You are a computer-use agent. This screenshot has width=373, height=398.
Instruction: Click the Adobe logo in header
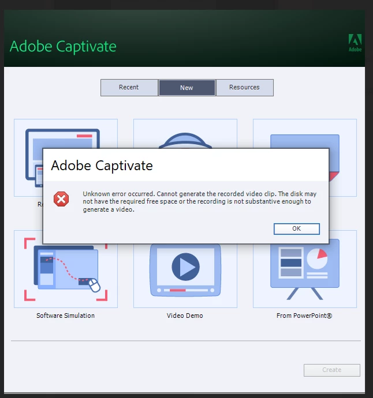(355, 43)
